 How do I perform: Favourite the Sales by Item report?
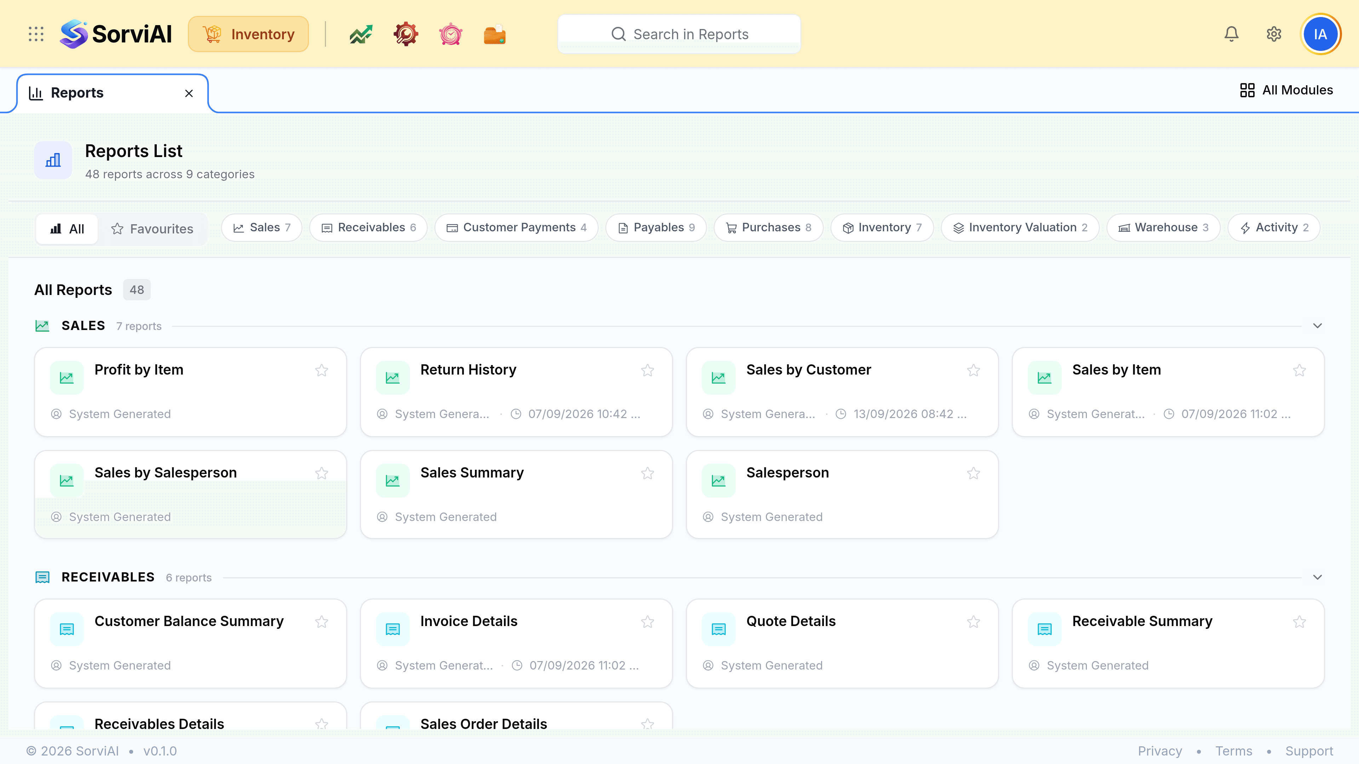[1300, 370]
